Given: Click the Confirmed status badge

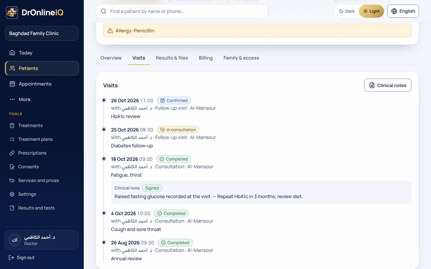Looking at the screenshot, I should pyautogui.click(x=174, y=100).
